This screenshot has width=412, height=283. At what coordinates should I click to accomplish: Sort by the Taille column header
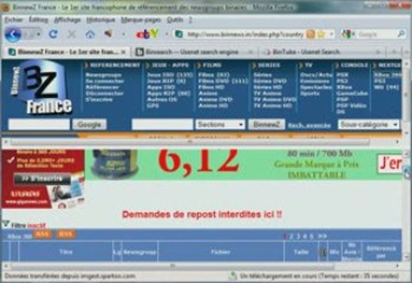(301, 252)
